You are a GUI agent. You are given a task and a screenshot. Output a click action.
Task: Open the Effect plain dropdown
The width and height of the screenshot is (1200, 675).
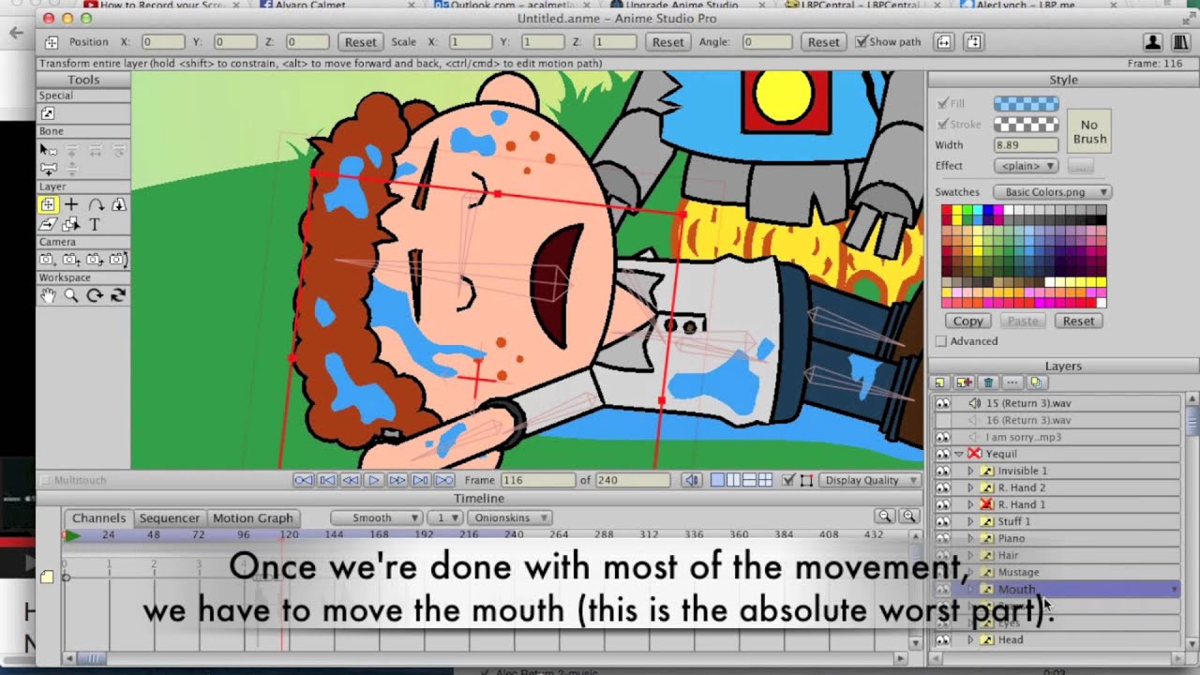(1027, 166)
